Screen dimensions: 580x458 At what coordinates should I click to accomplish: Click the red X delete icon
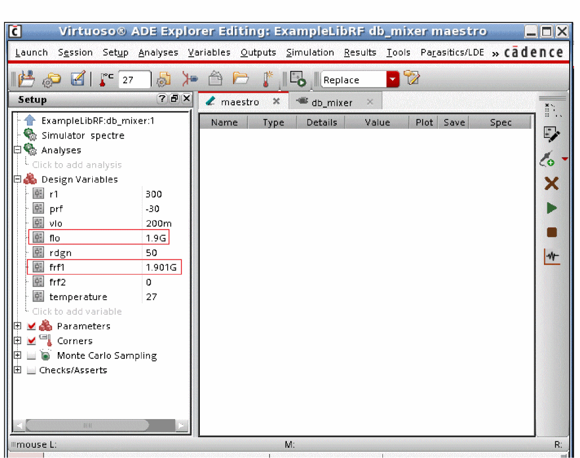click(551, 183)
